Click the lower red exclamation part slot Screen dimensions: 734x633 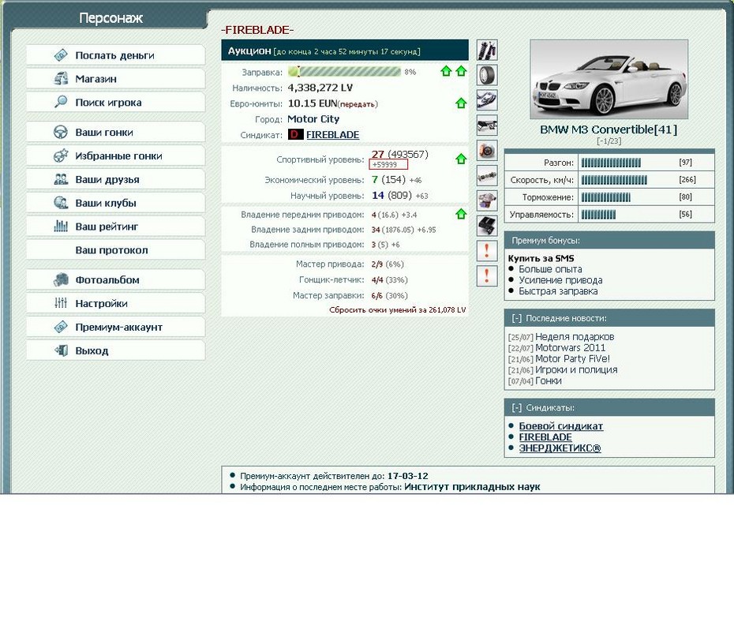tap(487, 275)
